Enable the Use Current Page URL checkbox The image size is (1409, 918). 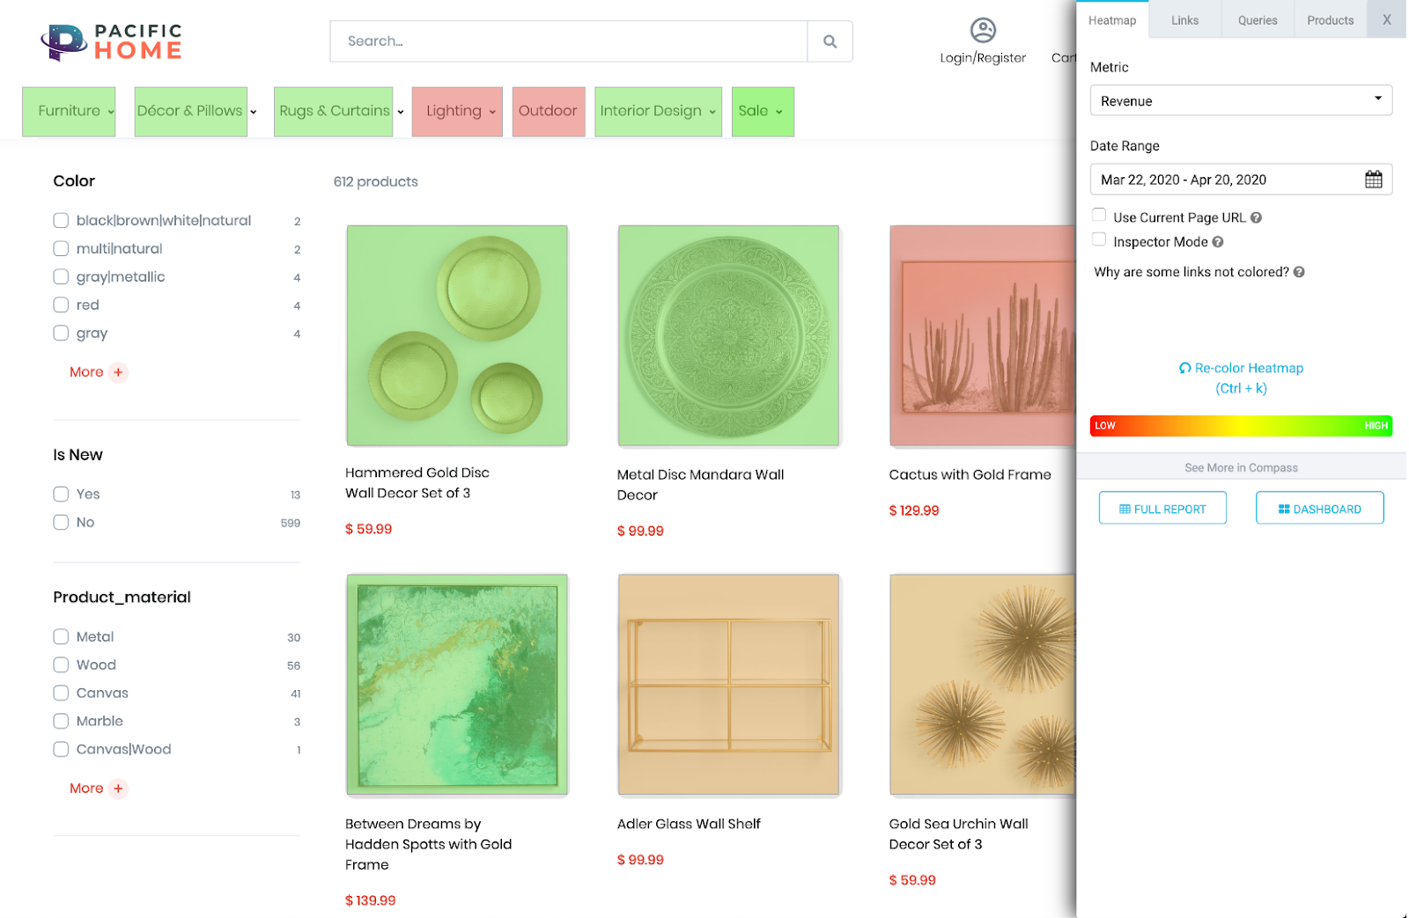(x=1099, y=215)
